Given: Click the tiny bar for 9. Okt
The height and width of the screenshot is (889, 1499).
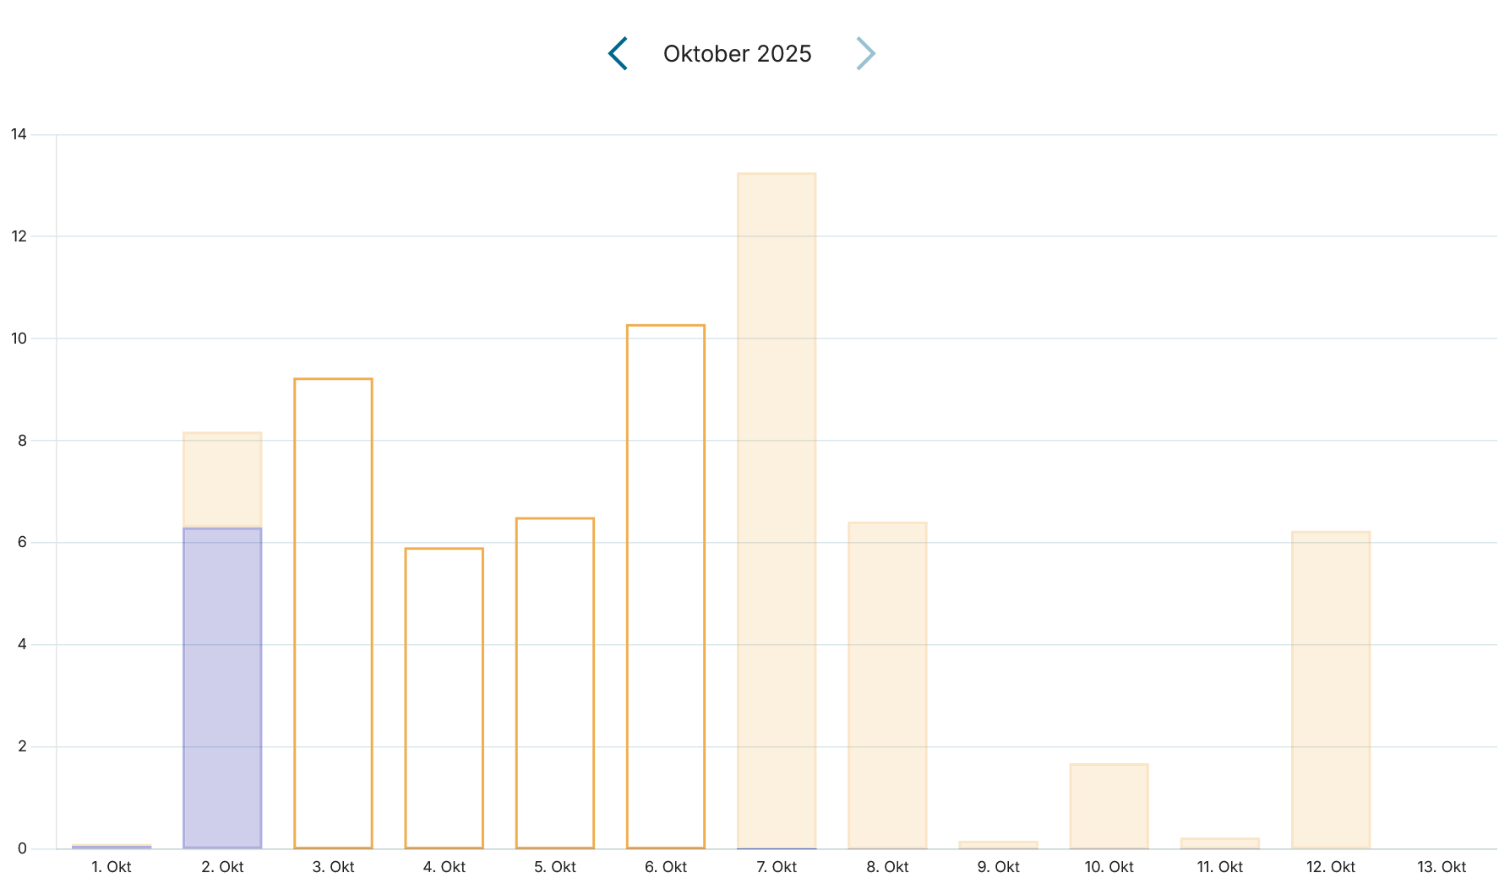Looking at the screenshot, I should click(x=998, y=844).
